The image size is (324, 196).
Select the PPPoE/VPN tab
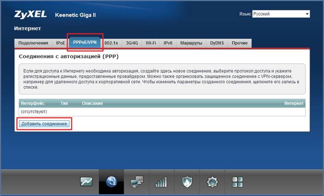pos(85,43)
